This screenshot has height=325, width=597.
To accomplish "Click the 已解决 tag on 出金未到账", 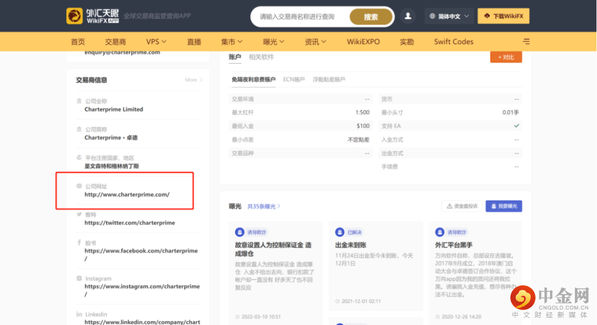I will click(x=354, y=232).
